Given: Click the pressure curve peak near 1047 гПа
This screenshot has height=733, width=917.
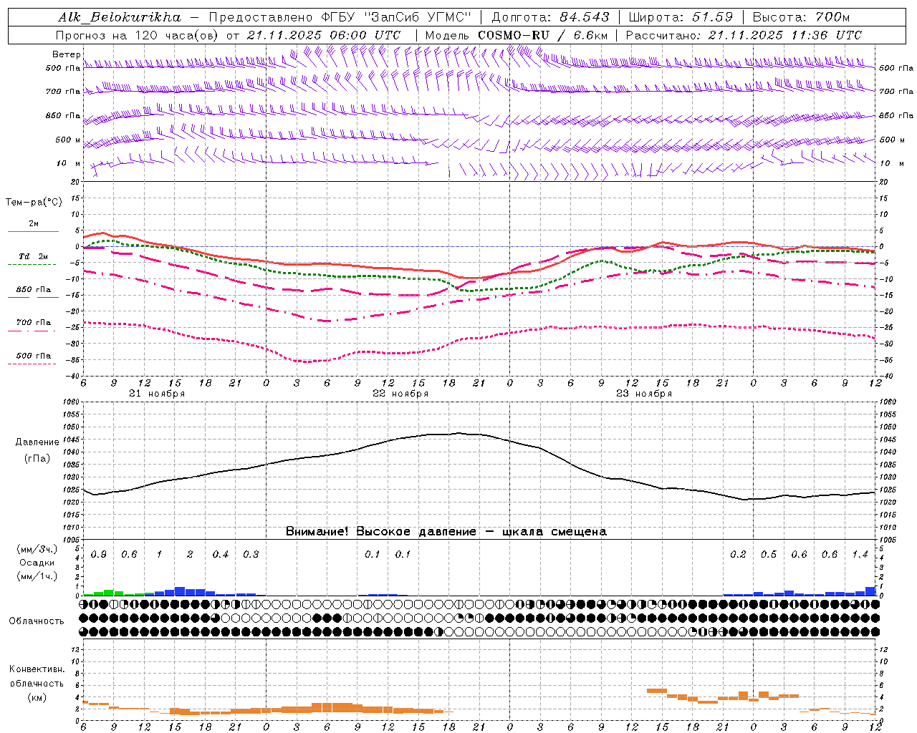Looking at the screenshot, I should click(459, 433).
